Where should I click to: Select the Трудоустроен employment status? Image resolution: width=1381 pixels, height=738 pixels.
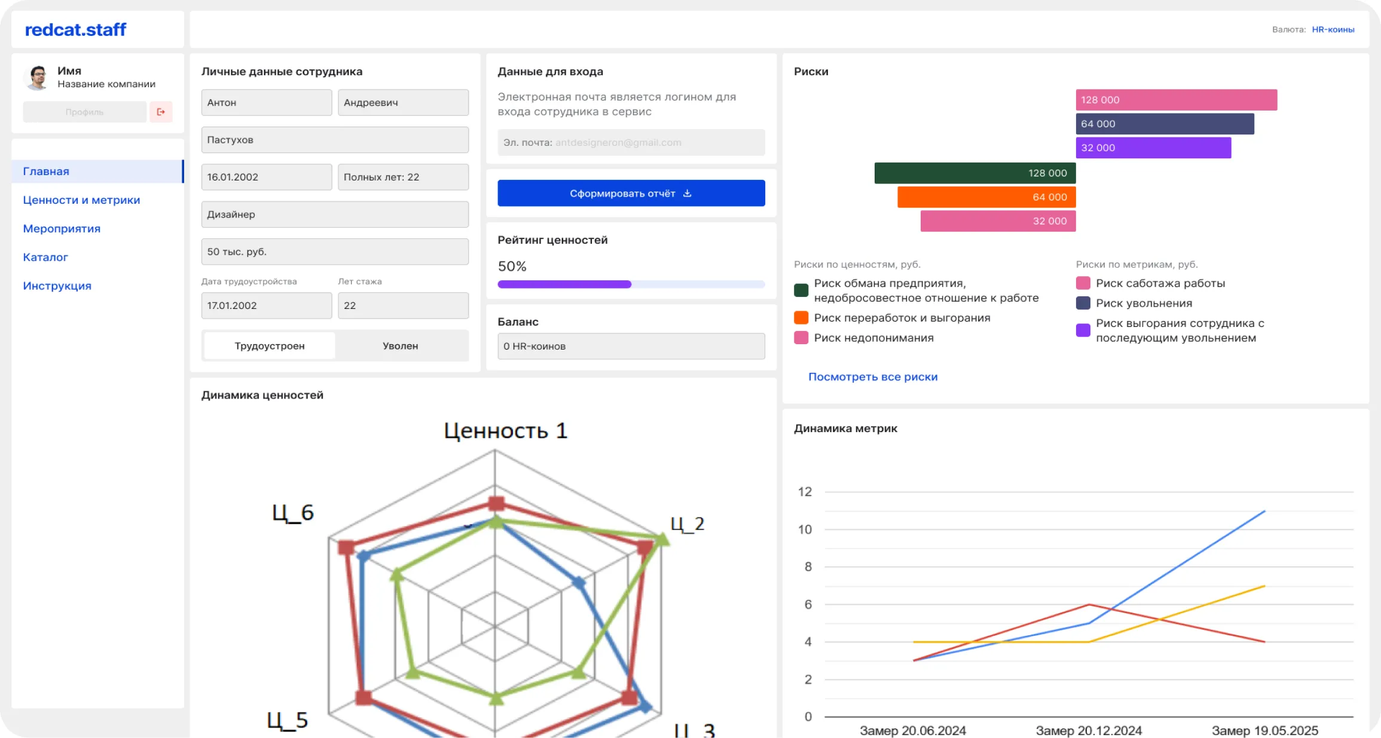tap(270, 346)
